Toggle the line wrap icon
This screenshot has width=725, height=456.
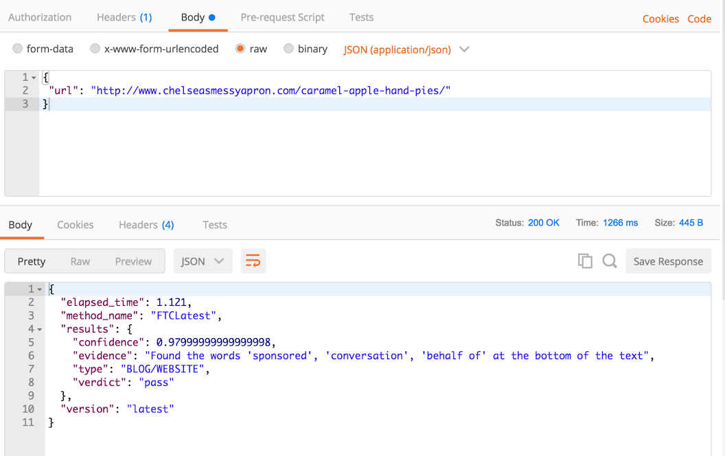253,261
